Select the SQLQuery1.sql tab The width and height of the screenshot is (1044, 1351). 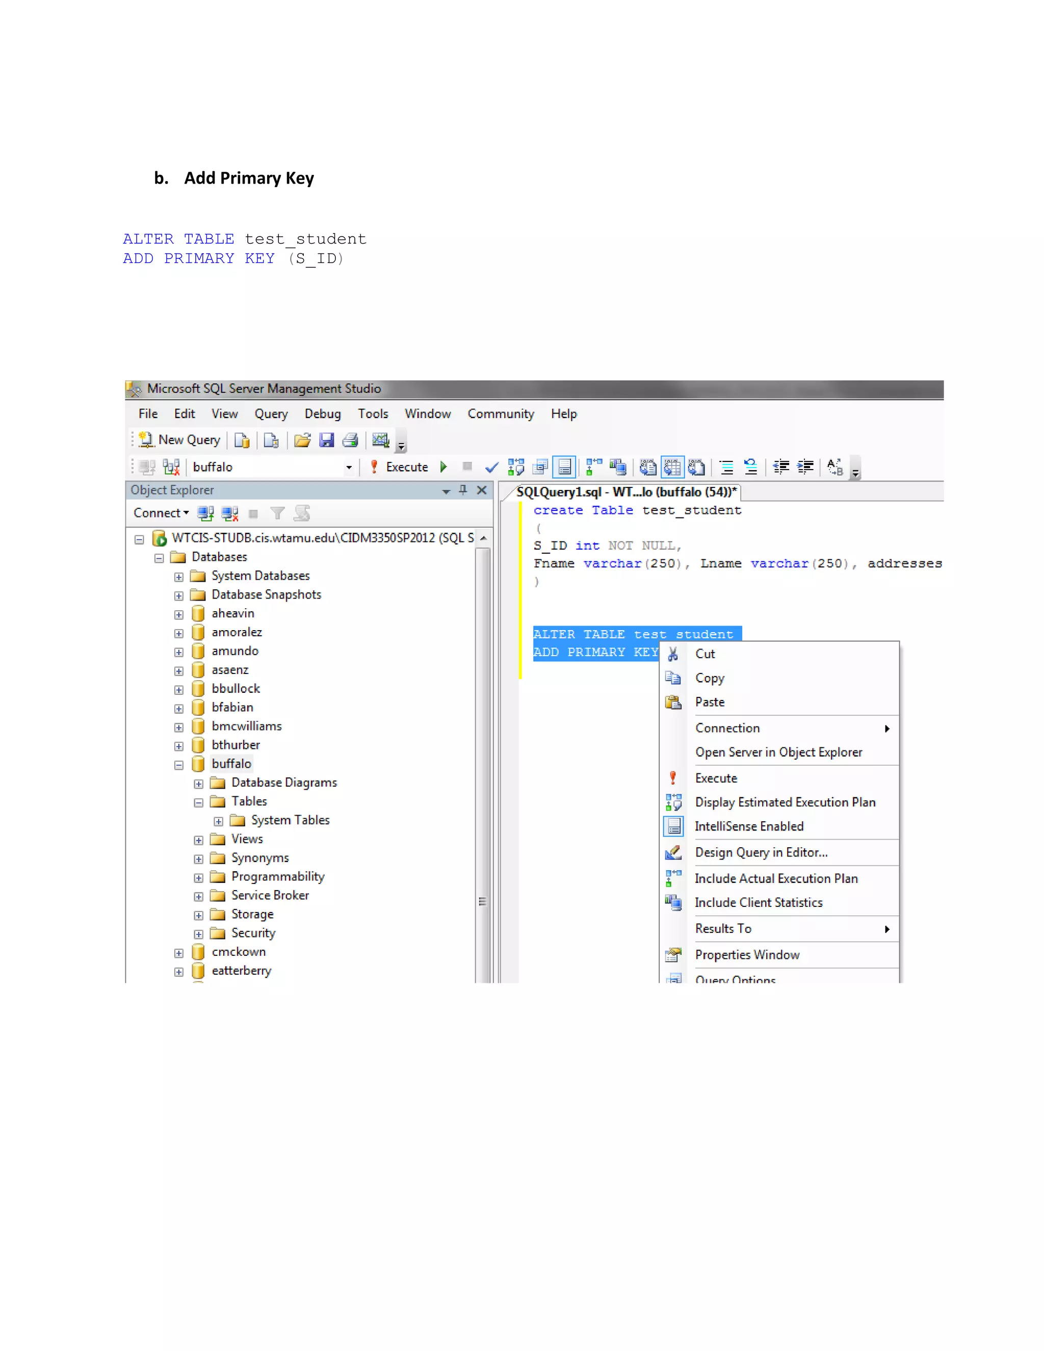tap(626, 492)
